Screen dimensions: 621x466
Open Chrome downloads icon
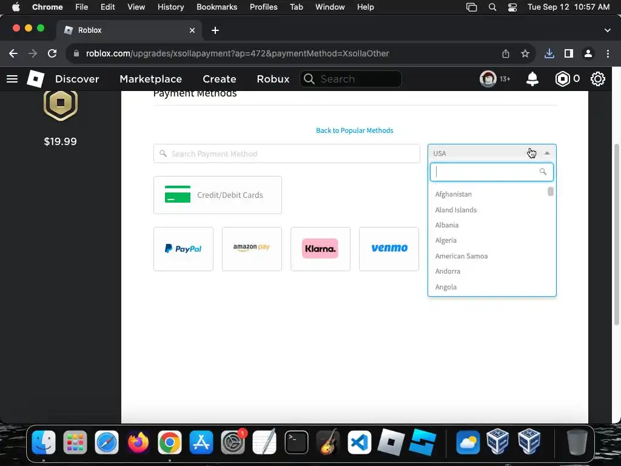[x=549, y=53]
